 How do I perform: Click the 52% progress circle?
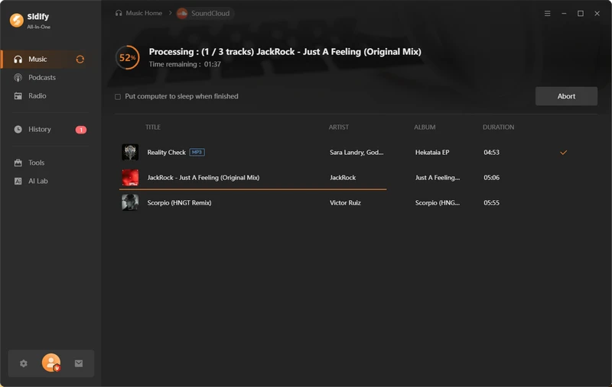[x=128, y=57]
